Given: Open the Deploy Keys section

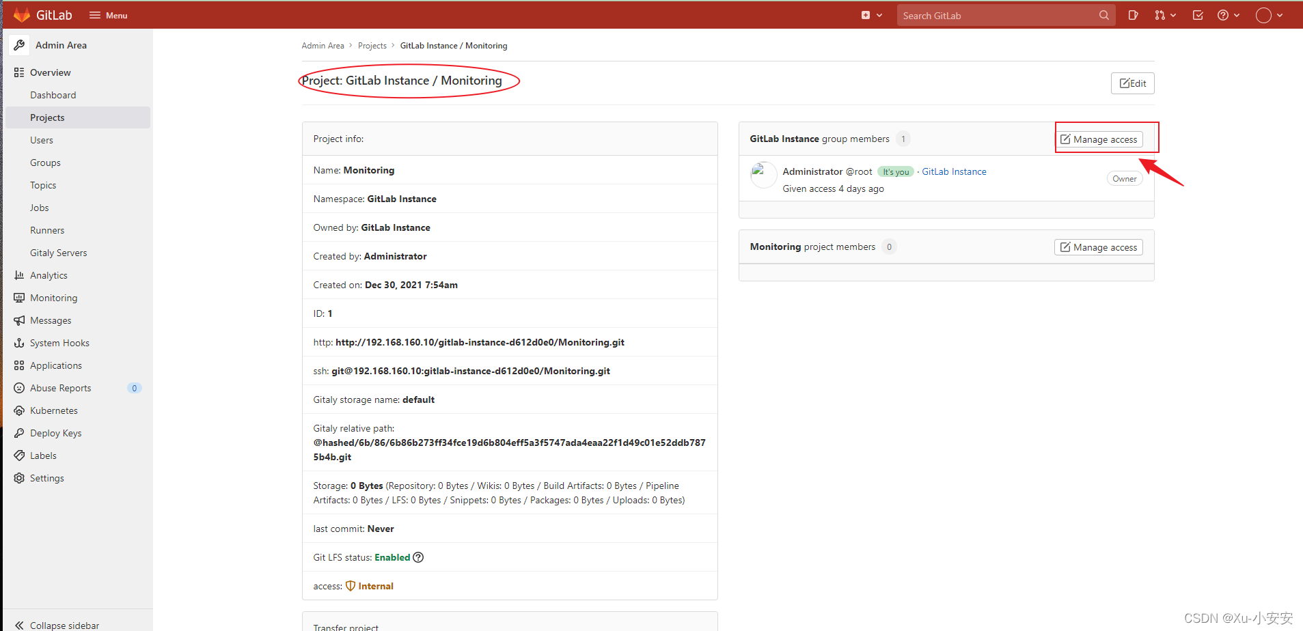Looking at the screenshot, I should [55, 432].
